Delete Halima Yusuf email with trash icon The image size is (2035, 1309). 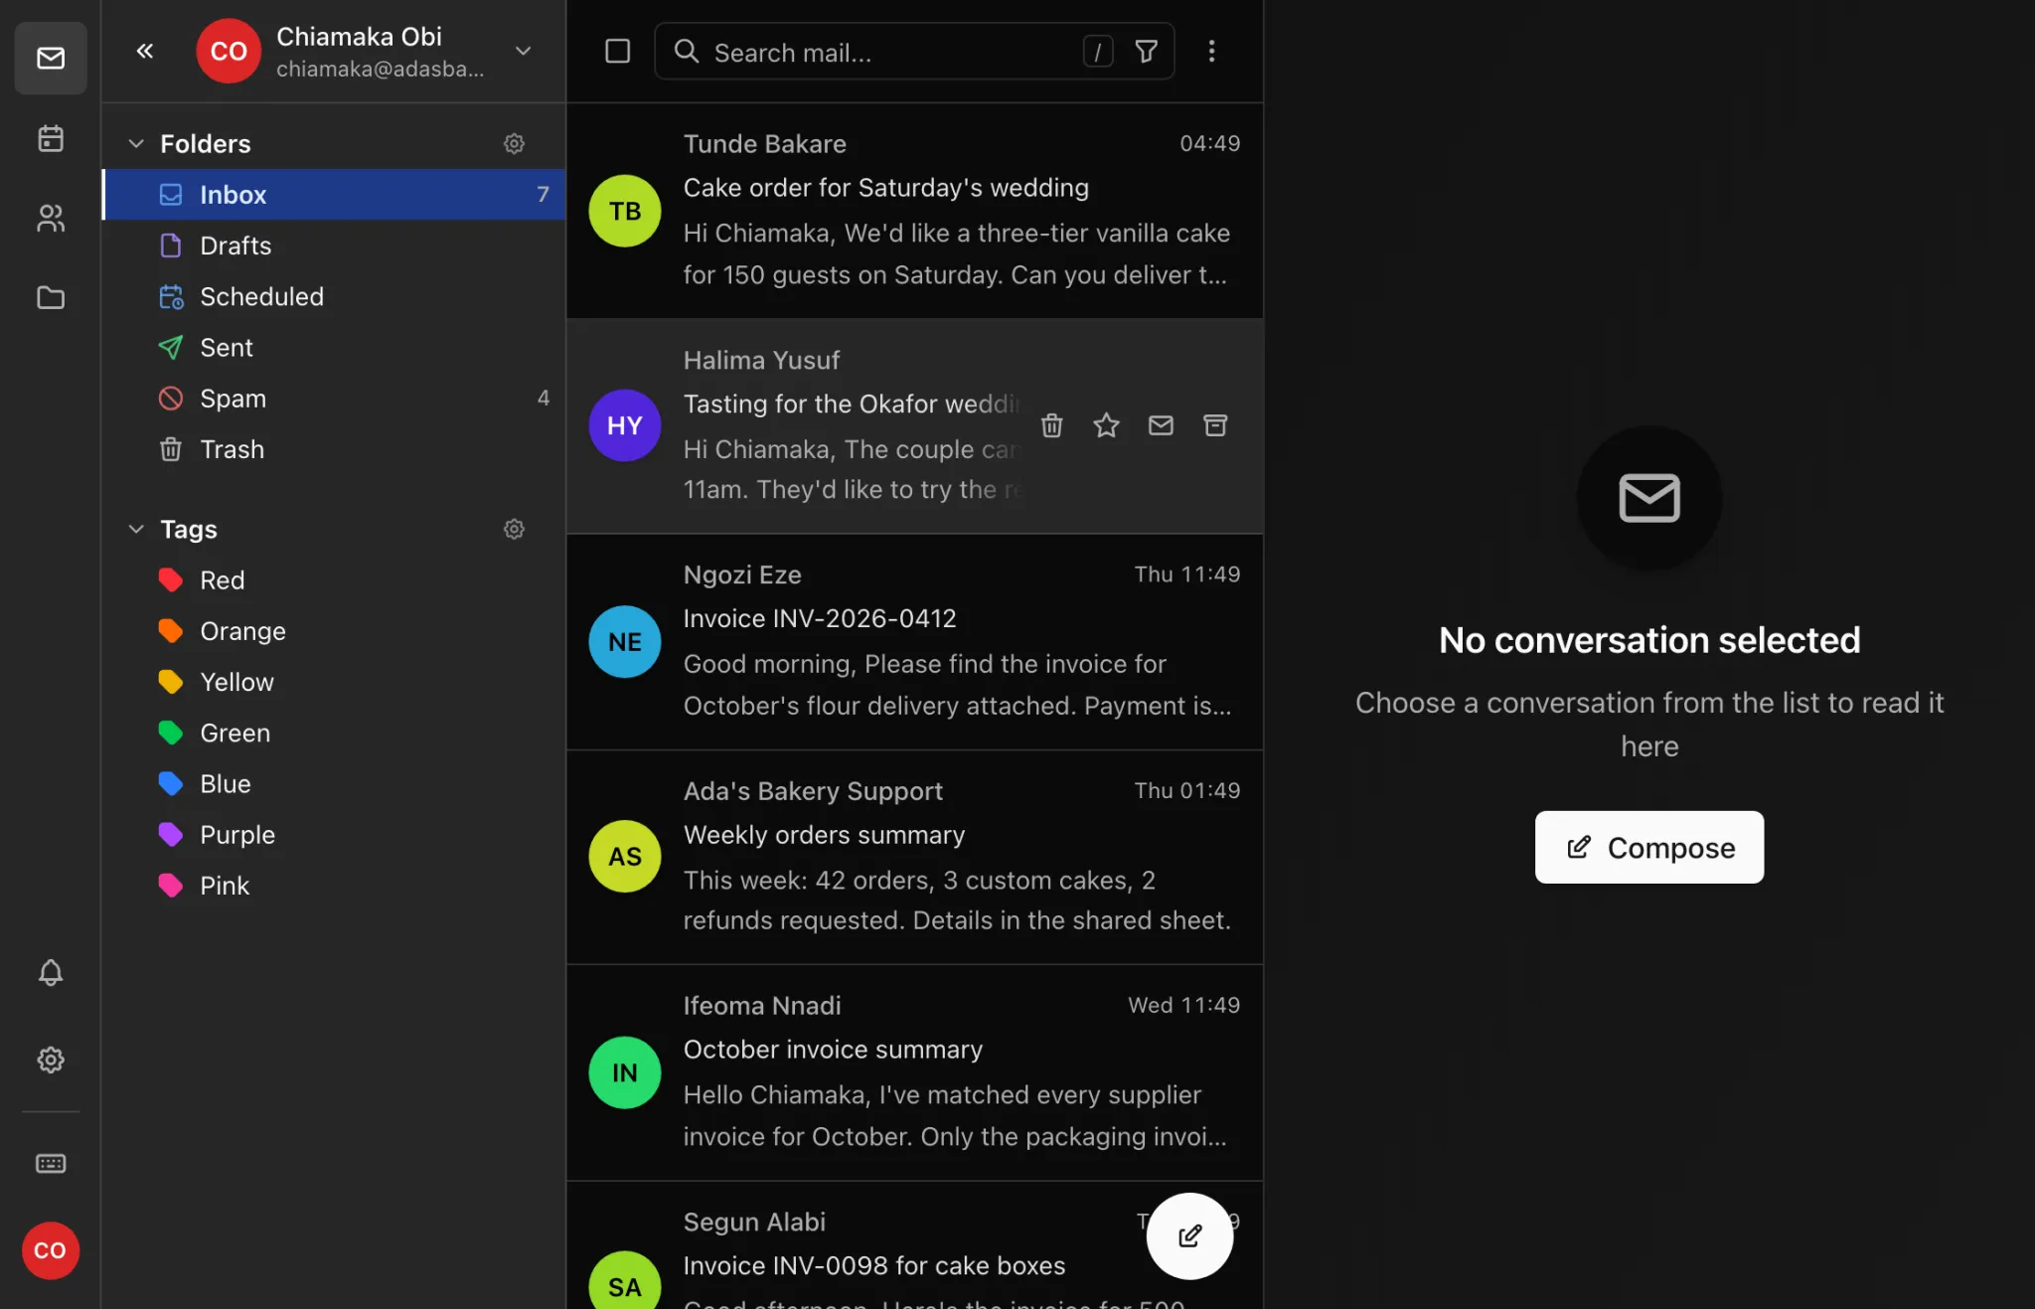click(1051, 425)
